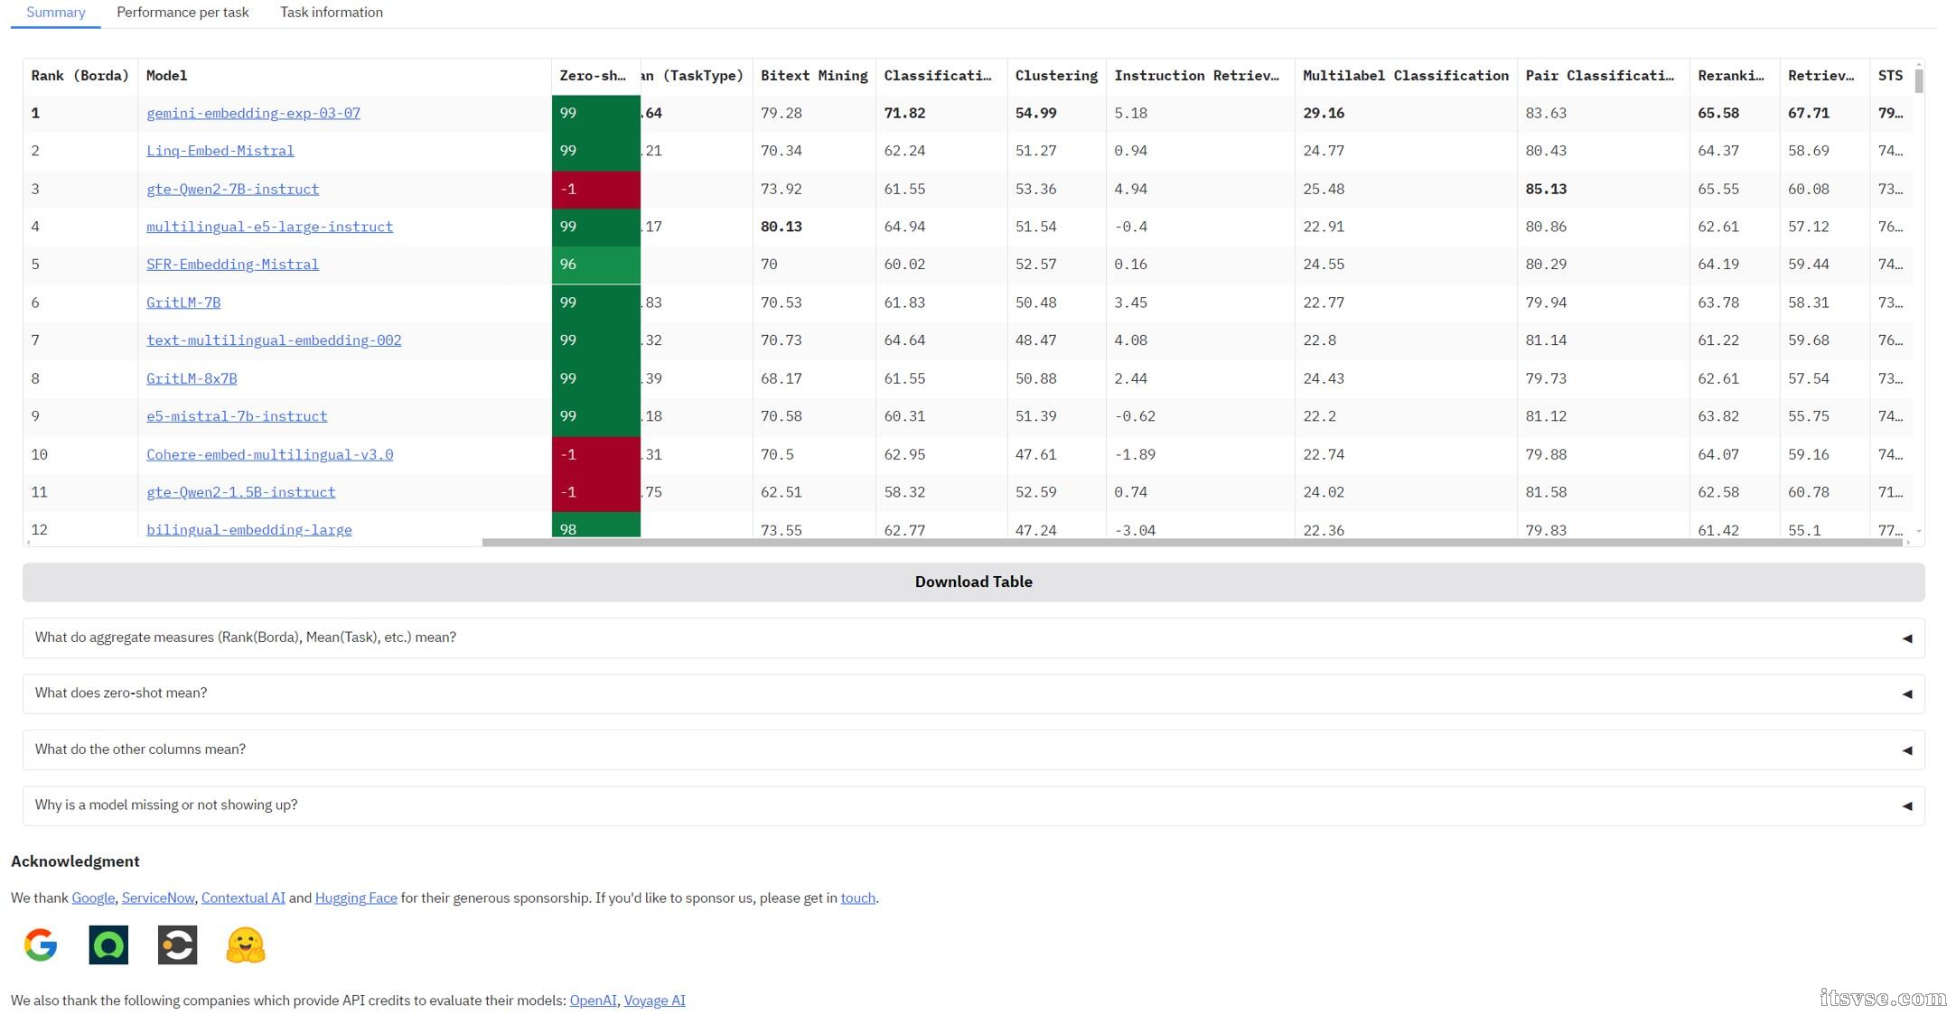Open GritLM-8x7B model link
The image size is (1956, 1024).
click(192, 378)
